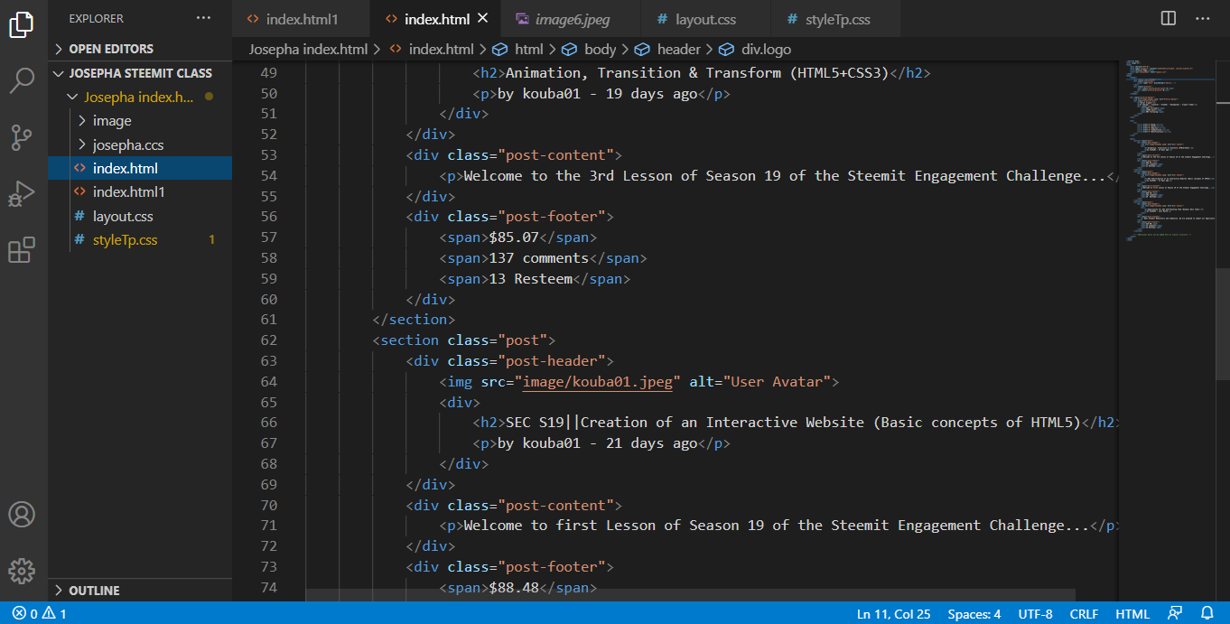Collapse the JOSEPHA STEEMIT CLASS folder section
This screenshot has height=624, width=1230.
click(x=140, y=73)
